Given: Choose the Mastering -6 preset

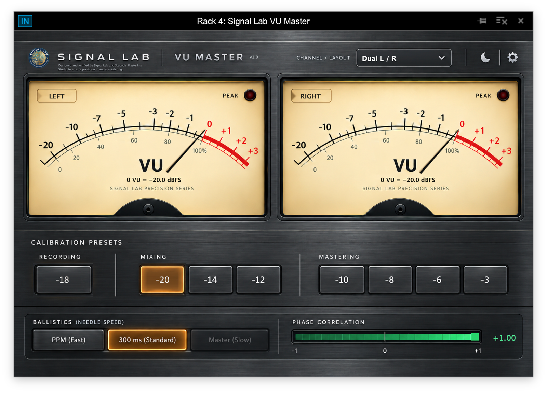Looking at the screenshot, I should (x=437, y=280).
